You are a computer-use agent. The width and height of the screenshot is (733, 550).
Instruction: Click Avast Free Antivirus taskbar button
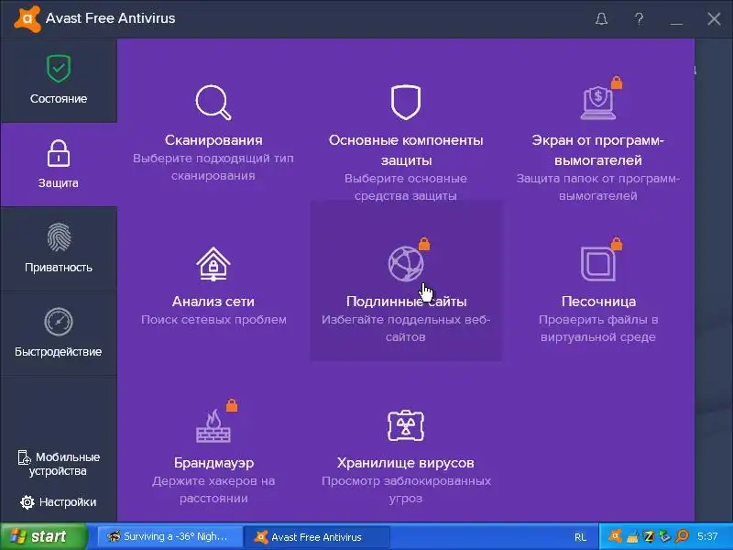pos(317,536)
